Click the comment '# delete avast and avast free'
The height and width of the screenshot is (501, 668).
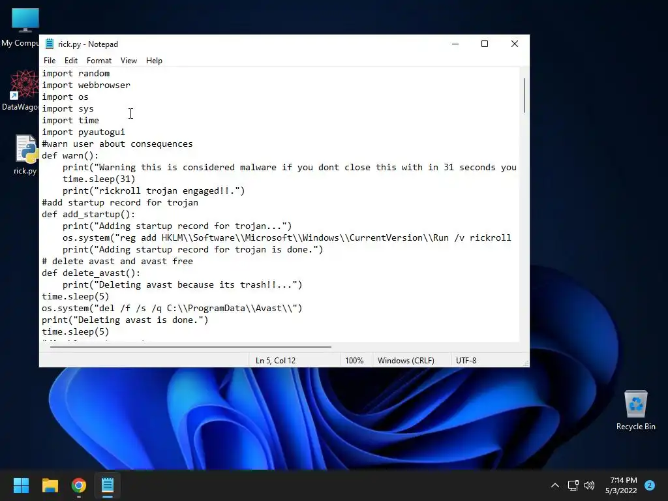click(117, 261)
